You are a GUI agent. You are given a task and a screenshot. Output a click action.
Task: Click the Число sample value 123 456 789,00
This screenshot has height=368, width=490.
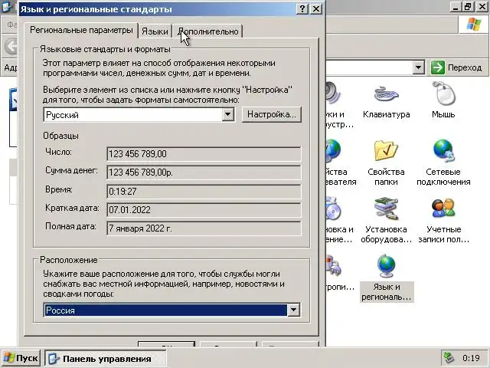(204, 154)
